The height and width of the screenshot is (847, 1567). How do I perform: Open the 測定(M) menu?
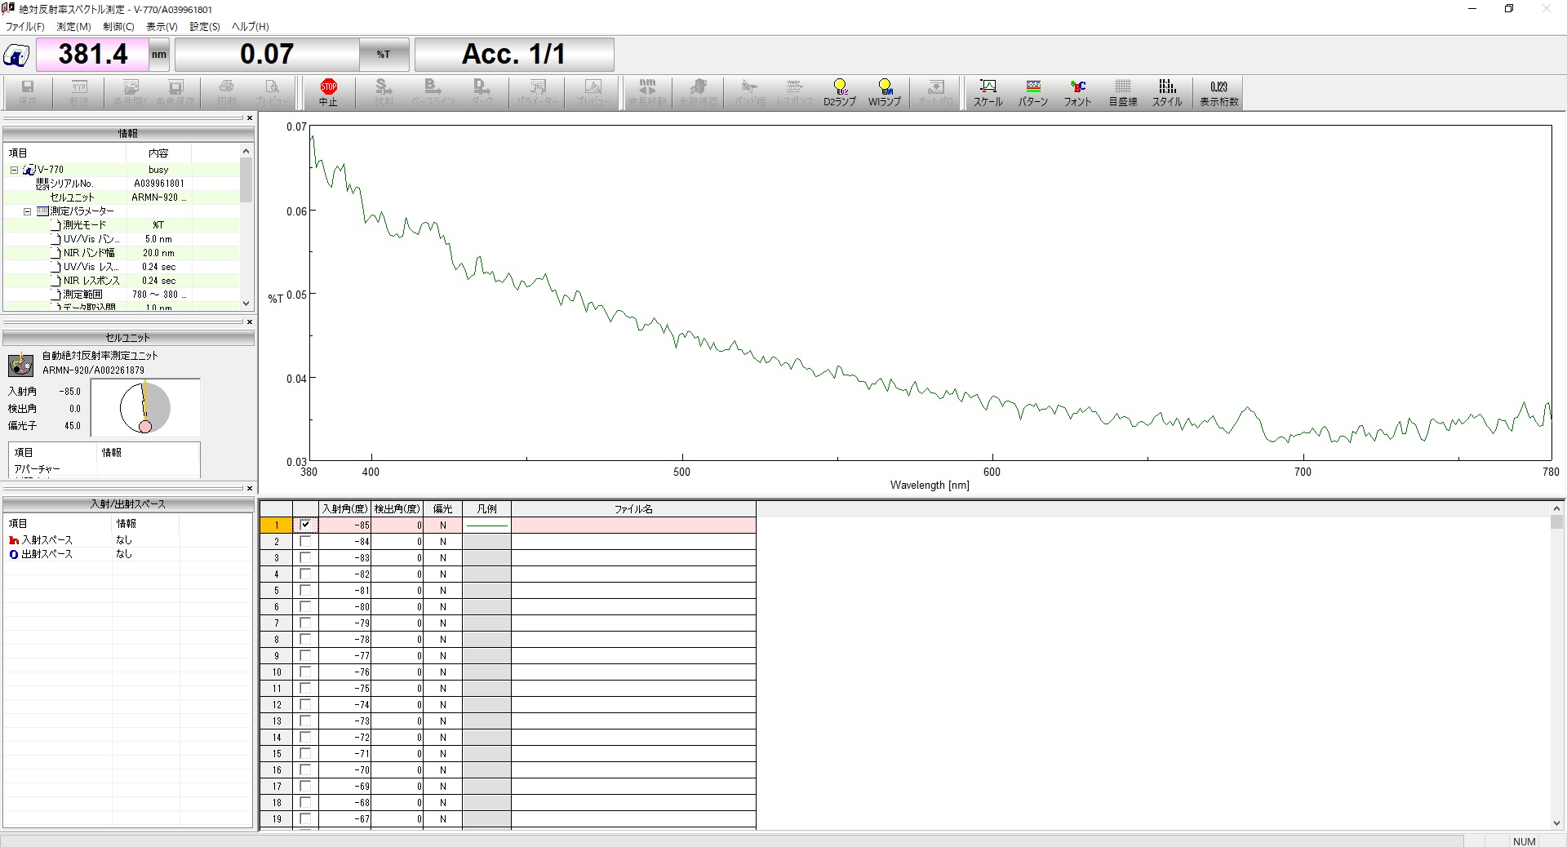tap(73, 27)
